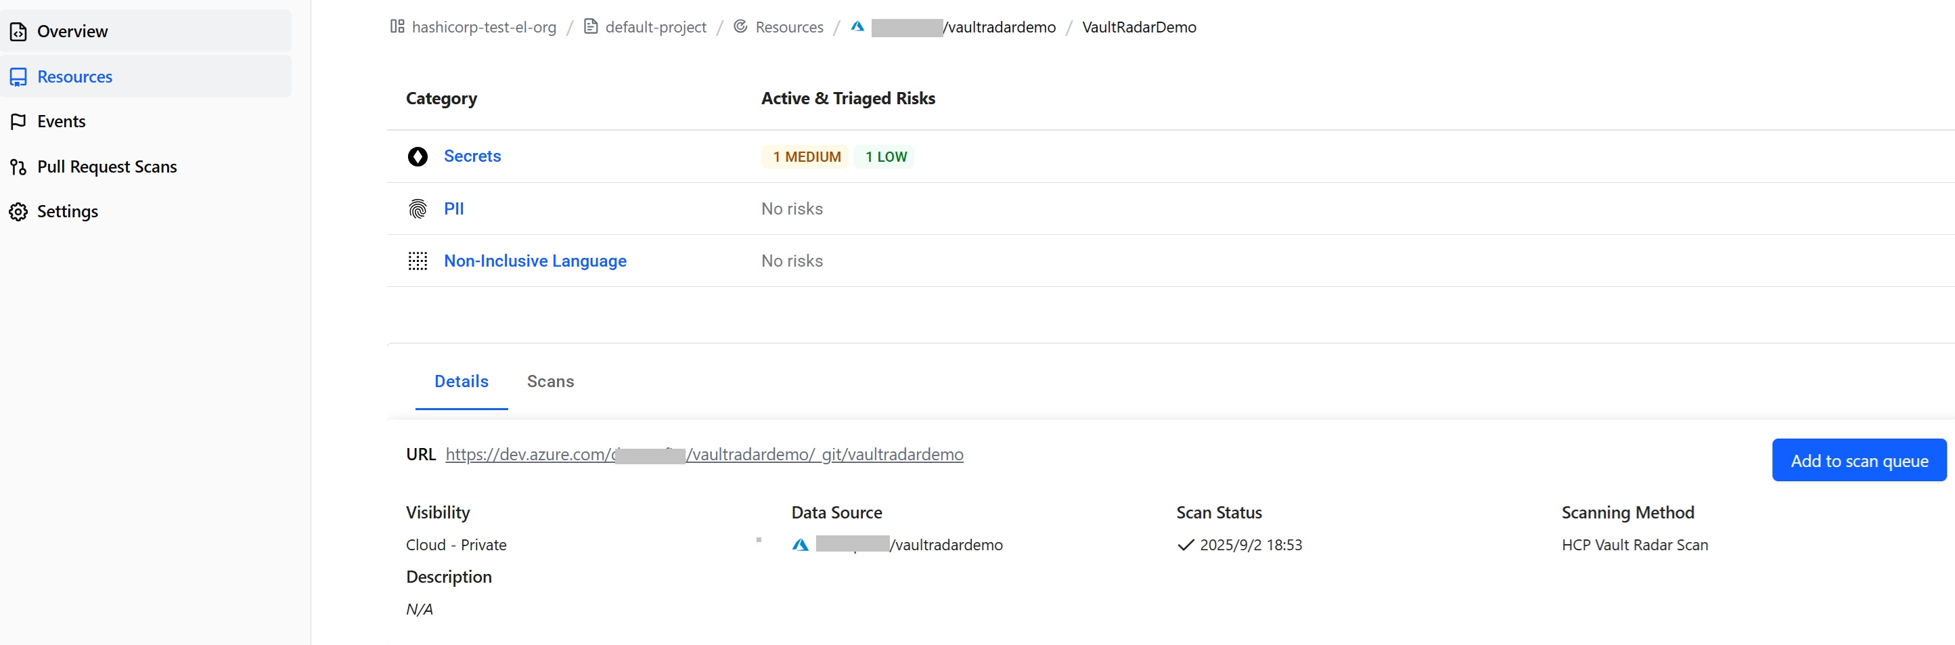Open the PII category link
Screen dimensions: 1955x645
tap(454, 208)
